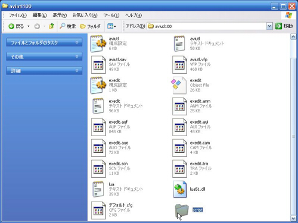Screen dimensions: 298x223
Task: Click the Windows flag logo in menu bar
Action: tap(288, 15)
